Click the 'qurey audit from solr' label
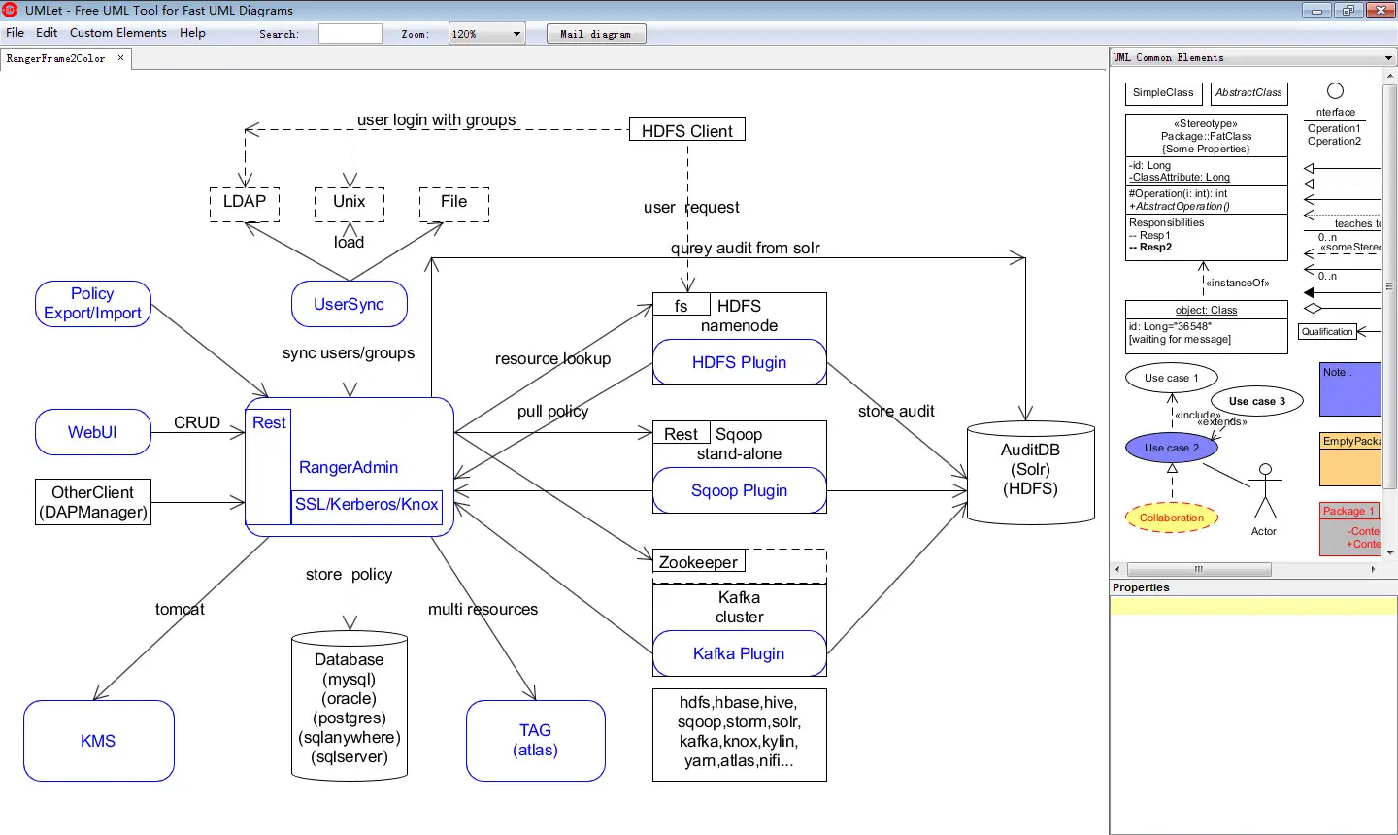This screenshot has width=1398, height=835. (x=746, y=249)
